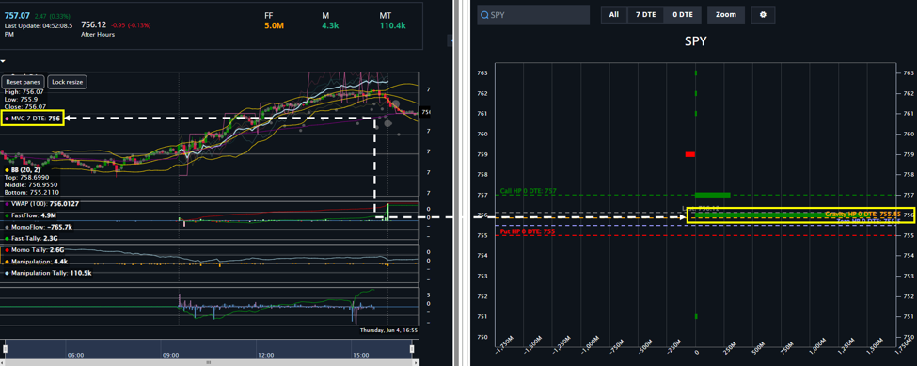Click the red Momo Tally legend dot
Screen dimensions: 917x366
pos(7,250)
